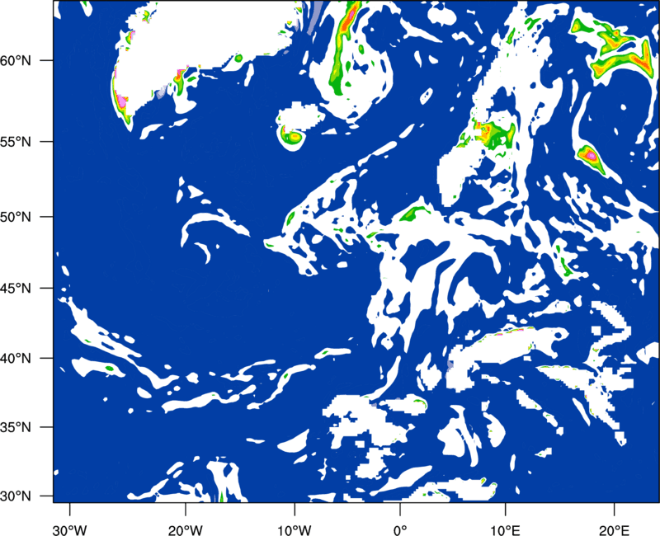Viewport: 660px width, 536px height.
Task: Click the 60°N latitude label
Action: click(16, 60)
